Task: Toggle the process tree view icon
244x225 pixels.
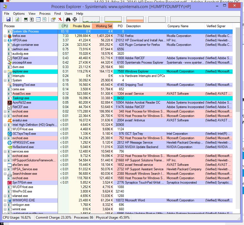Action: pos(32,19)
